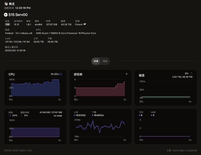Image resolution: width=201 pixels, height=155 pixels.
Task: Click the 磁盘 card title
Action: pos(142,75)
